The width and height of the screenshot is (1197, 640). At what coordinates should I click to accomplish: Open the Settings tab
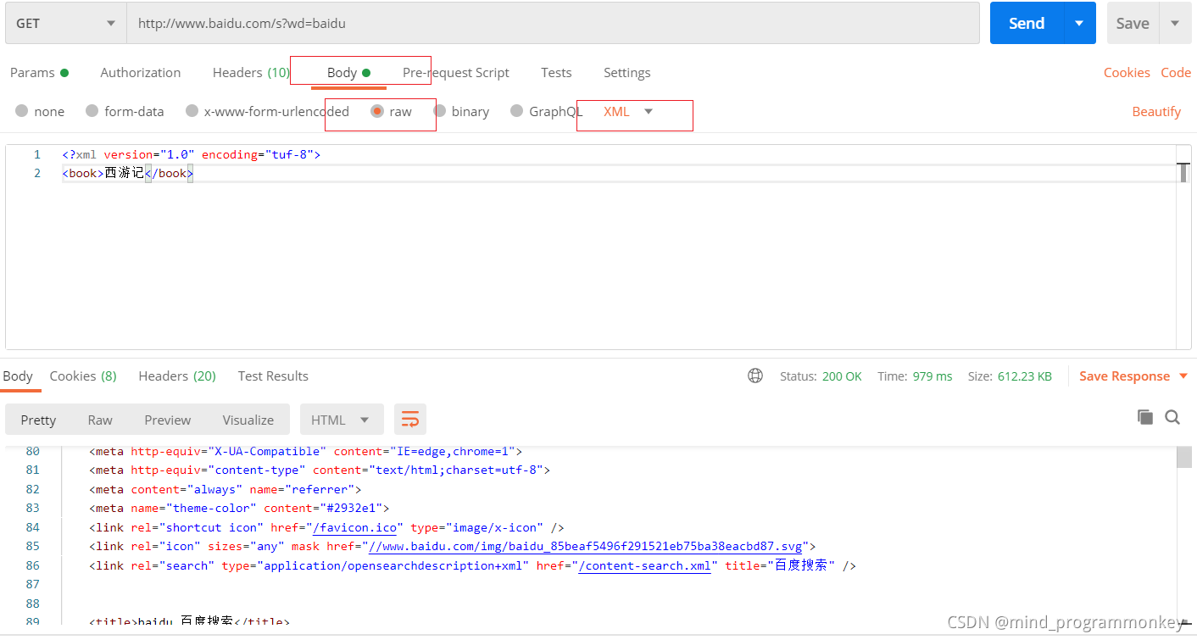[627, 72]
